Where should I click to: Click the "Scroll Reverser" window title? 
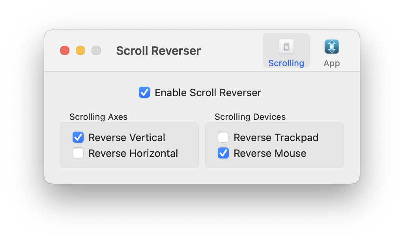(158, 51)
